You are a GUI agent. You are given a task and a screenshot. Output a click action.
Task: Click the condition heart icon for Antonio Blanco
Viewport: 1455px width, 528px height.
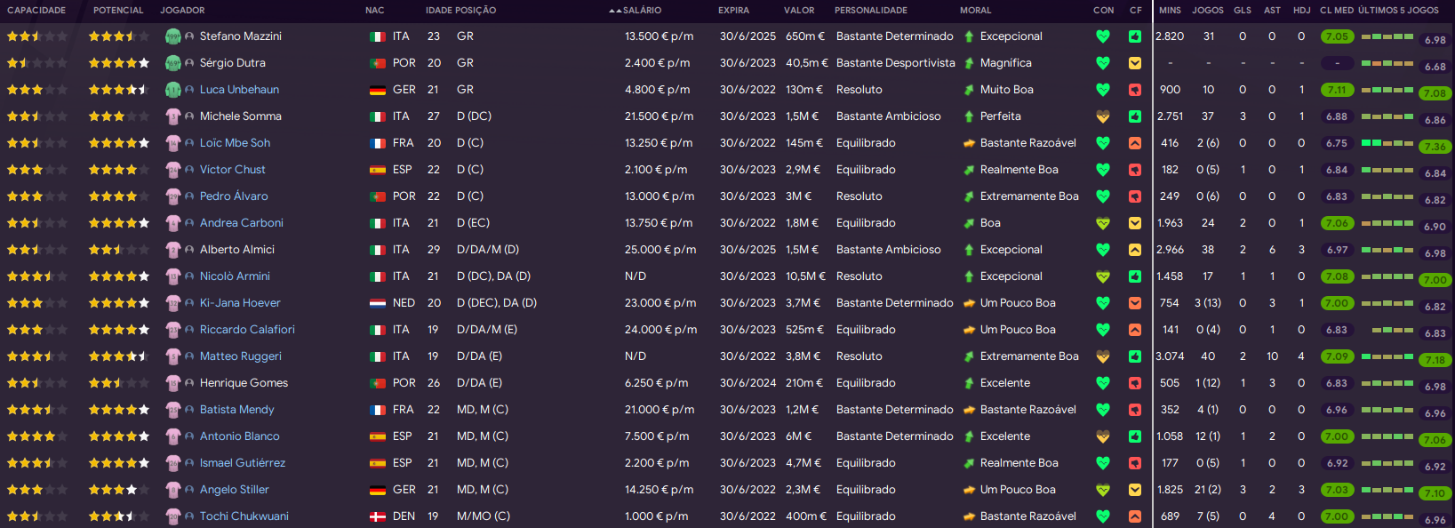(x=1103, y=436)
